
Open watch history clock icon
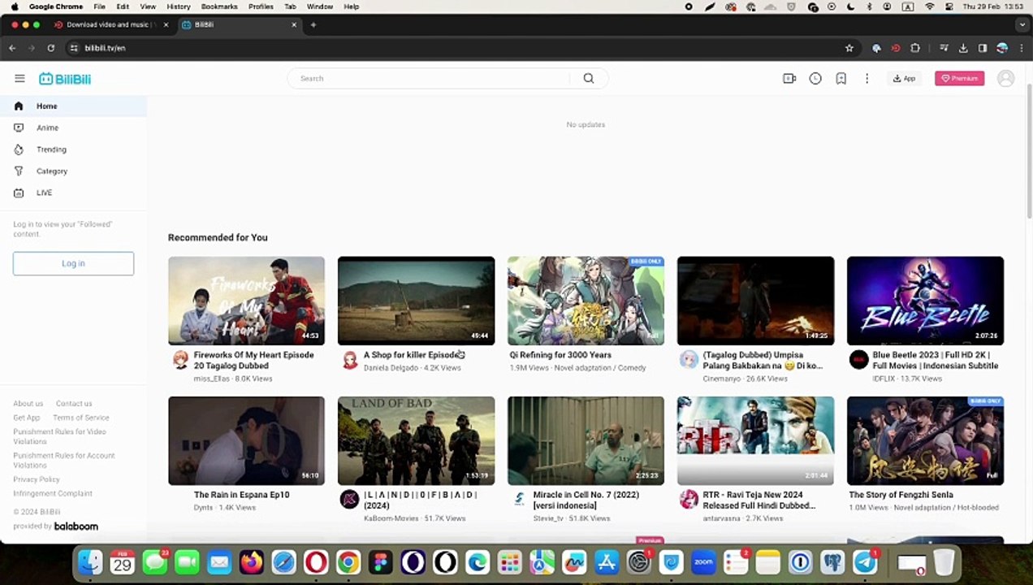tap(815, 79)
